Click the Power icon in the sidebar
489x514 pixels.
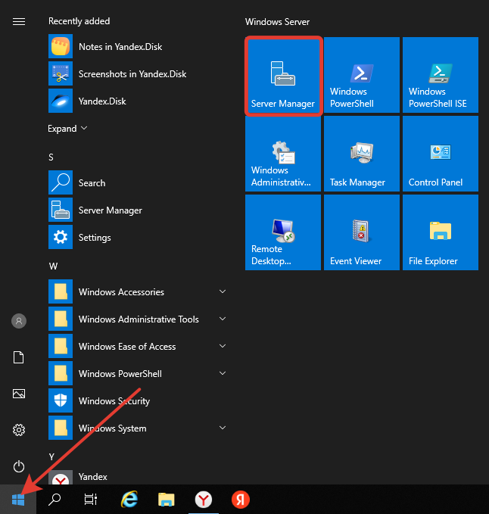click(x=19, y=466)
